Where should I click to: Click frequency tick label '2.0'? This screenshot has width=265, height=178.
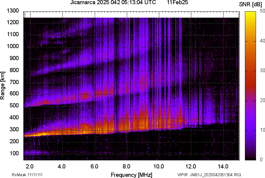[x=30, y=167]
